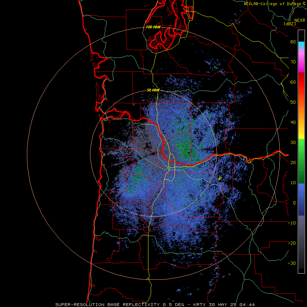Click the -20 value on the dBZ scale
The height and width of the screenshot is (307, 307).
[292, 243]
